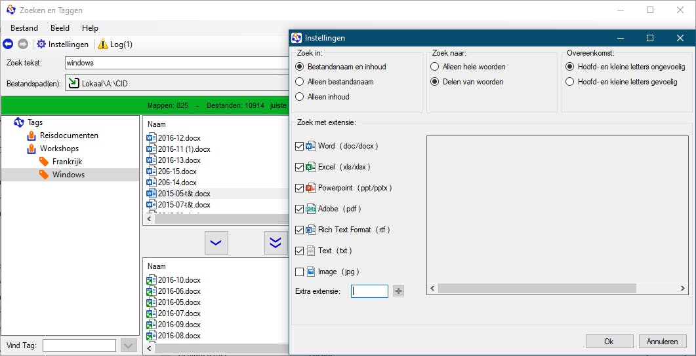Click the plus icon to add extra extension
Screen dimensions: 696x356
pyautogui.click(x=398, y=291)
